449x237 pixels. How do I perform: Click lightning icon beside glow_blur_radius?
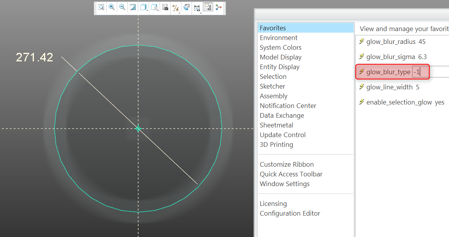click(362, 42)
